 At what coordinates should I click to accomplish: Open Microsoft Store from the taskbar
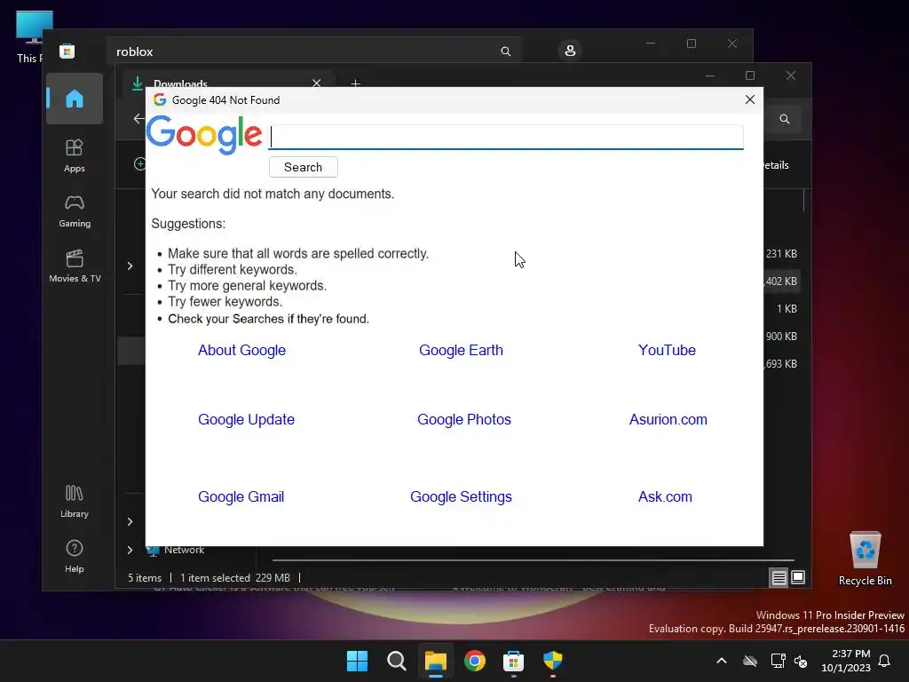[x=514, y=661]
